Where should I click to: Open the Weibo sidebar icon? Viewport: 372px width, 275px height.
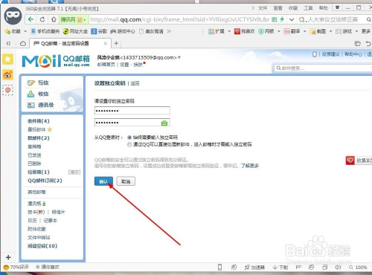pyautogui.click(x=8, y=74)
